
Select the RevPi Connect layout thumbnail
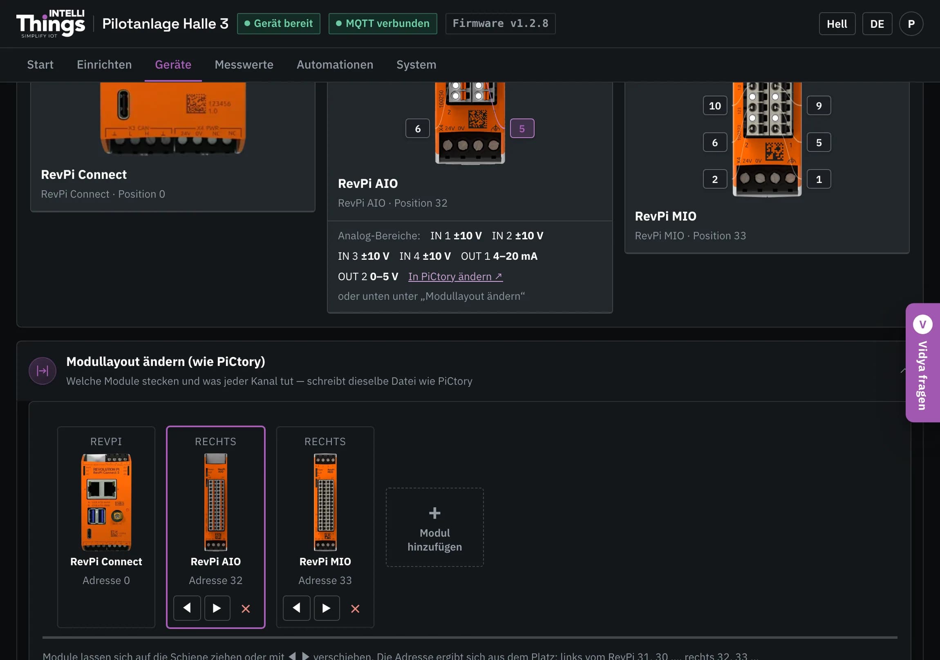106,502
